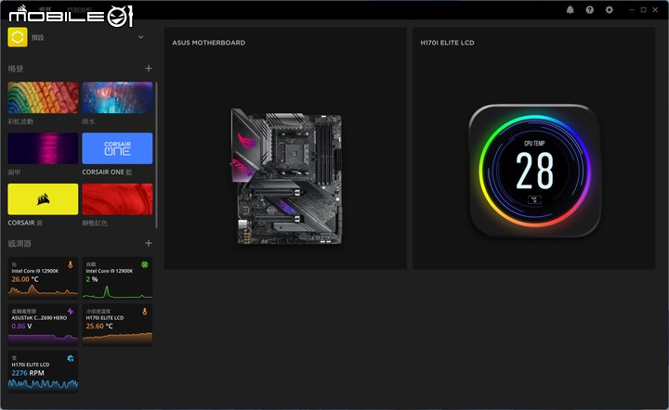
Task: Apply the purple visor scene thumbnail
Action: coord(43,148)
